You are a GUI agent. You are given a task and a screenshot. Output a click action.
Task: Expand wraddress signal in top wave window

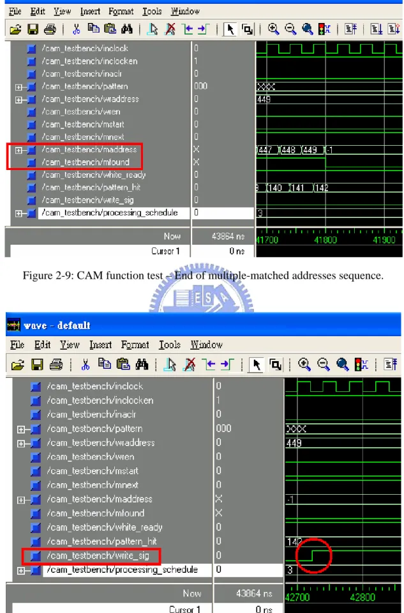coord(19,99)
